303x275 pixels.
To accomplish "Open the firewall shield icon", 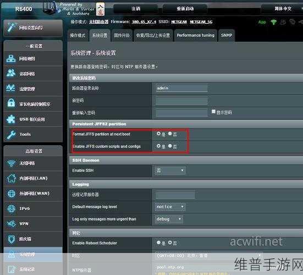I will coord(12,239).
